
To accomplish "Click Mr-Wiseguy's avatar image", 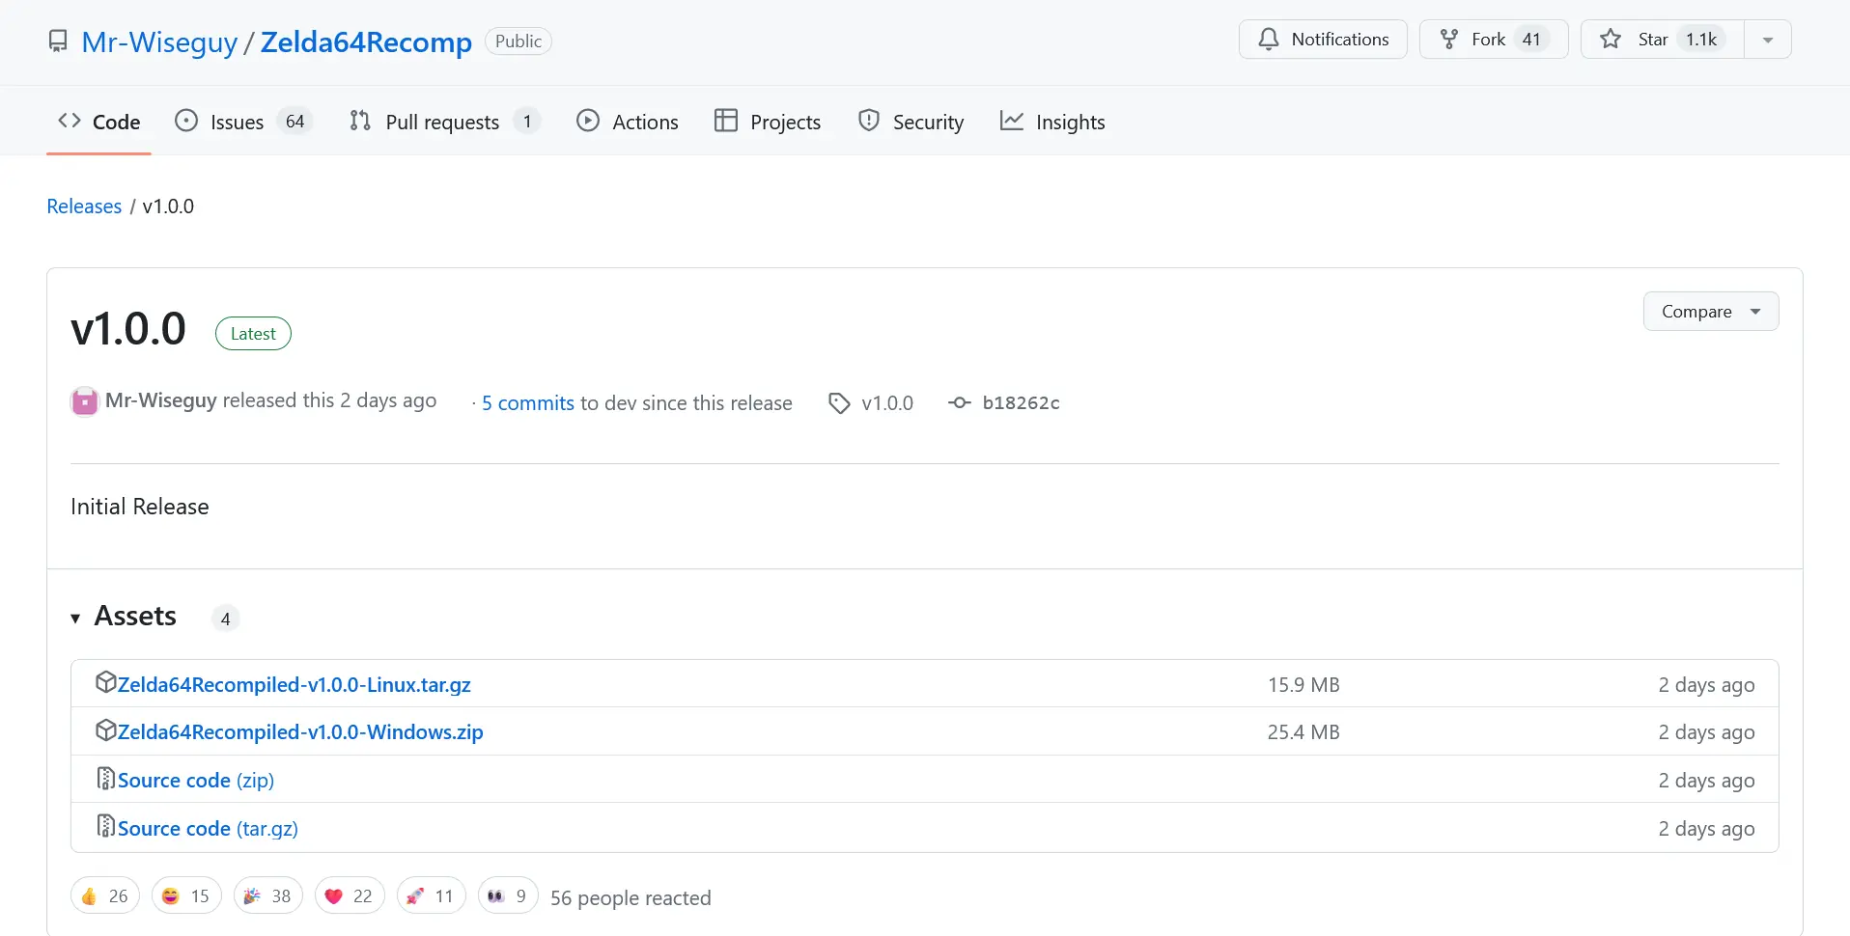I will [85, 401].
